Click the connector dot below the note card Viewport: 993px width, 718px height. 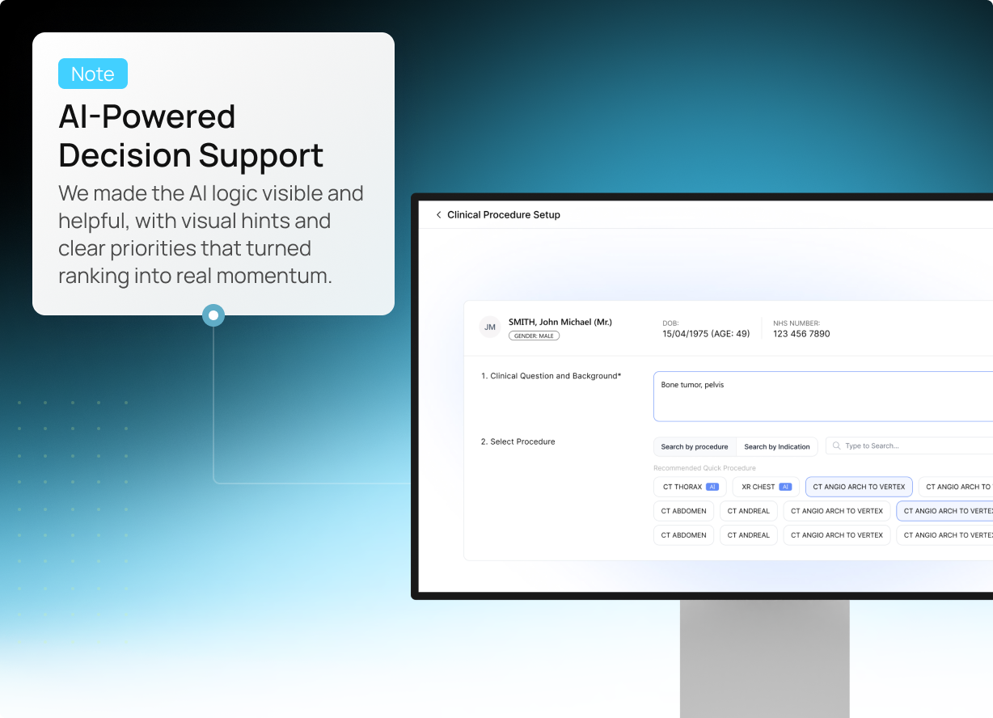213,315
